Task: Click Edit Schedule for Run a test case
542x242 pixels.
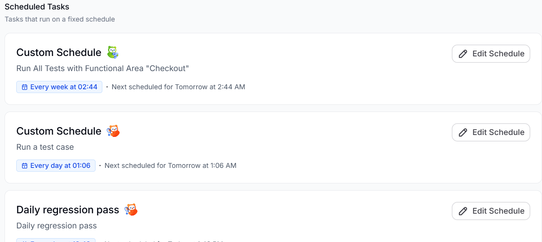Action: tap(491, 132)
